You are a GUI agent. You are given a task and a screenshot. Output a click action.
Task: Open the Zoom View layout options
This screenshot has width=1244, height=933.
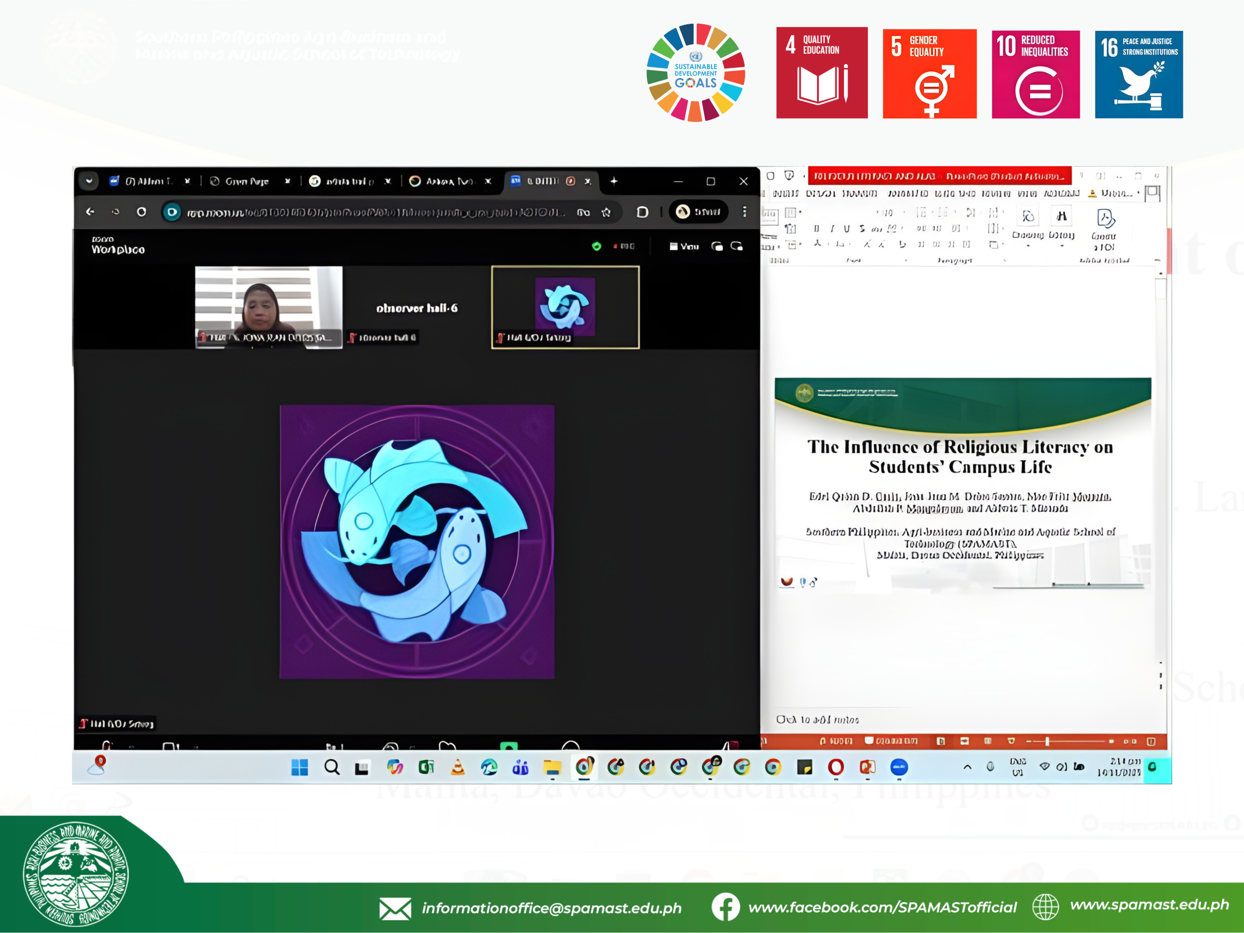(684, 246)
